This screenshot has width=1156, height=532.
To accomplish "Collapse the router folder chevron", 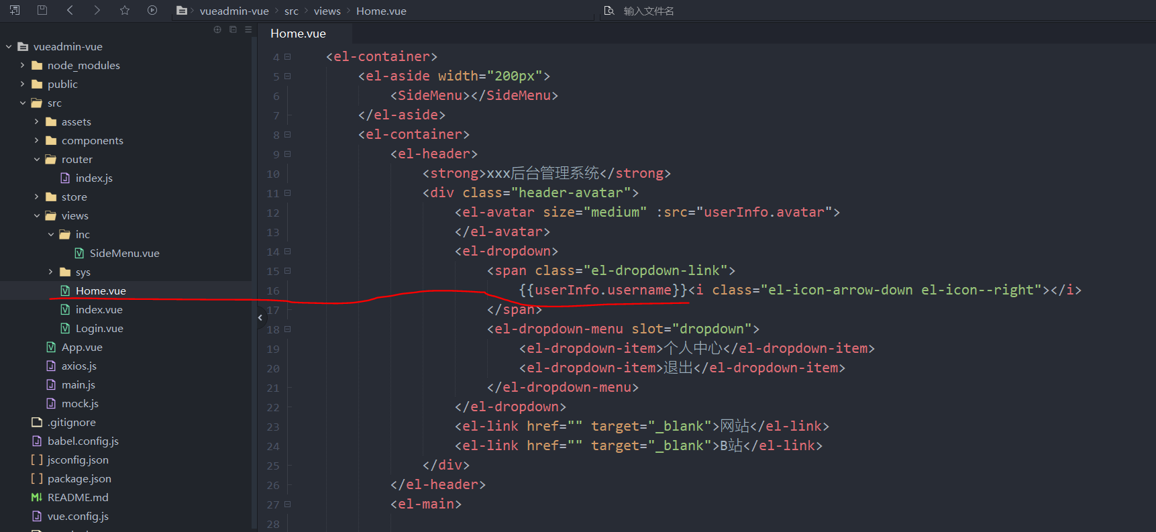I will 36,159.
